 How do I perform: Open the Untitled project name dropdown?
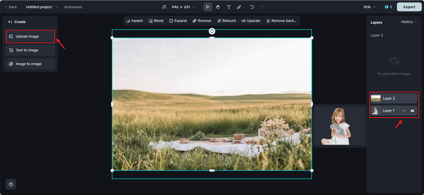tap(57, 7)
